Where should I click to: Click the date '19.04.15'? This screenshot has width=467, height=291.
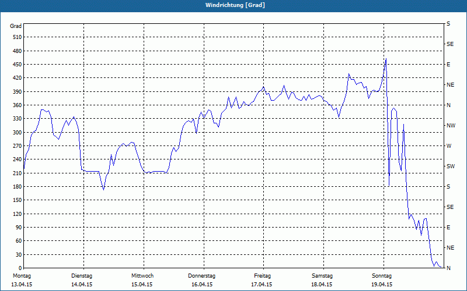382,285
